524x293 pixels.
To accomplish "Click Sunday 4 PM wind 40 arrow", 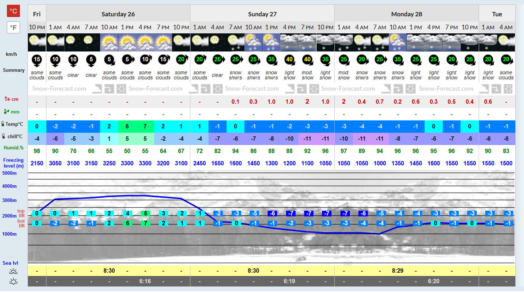I will tap(290, 60).
